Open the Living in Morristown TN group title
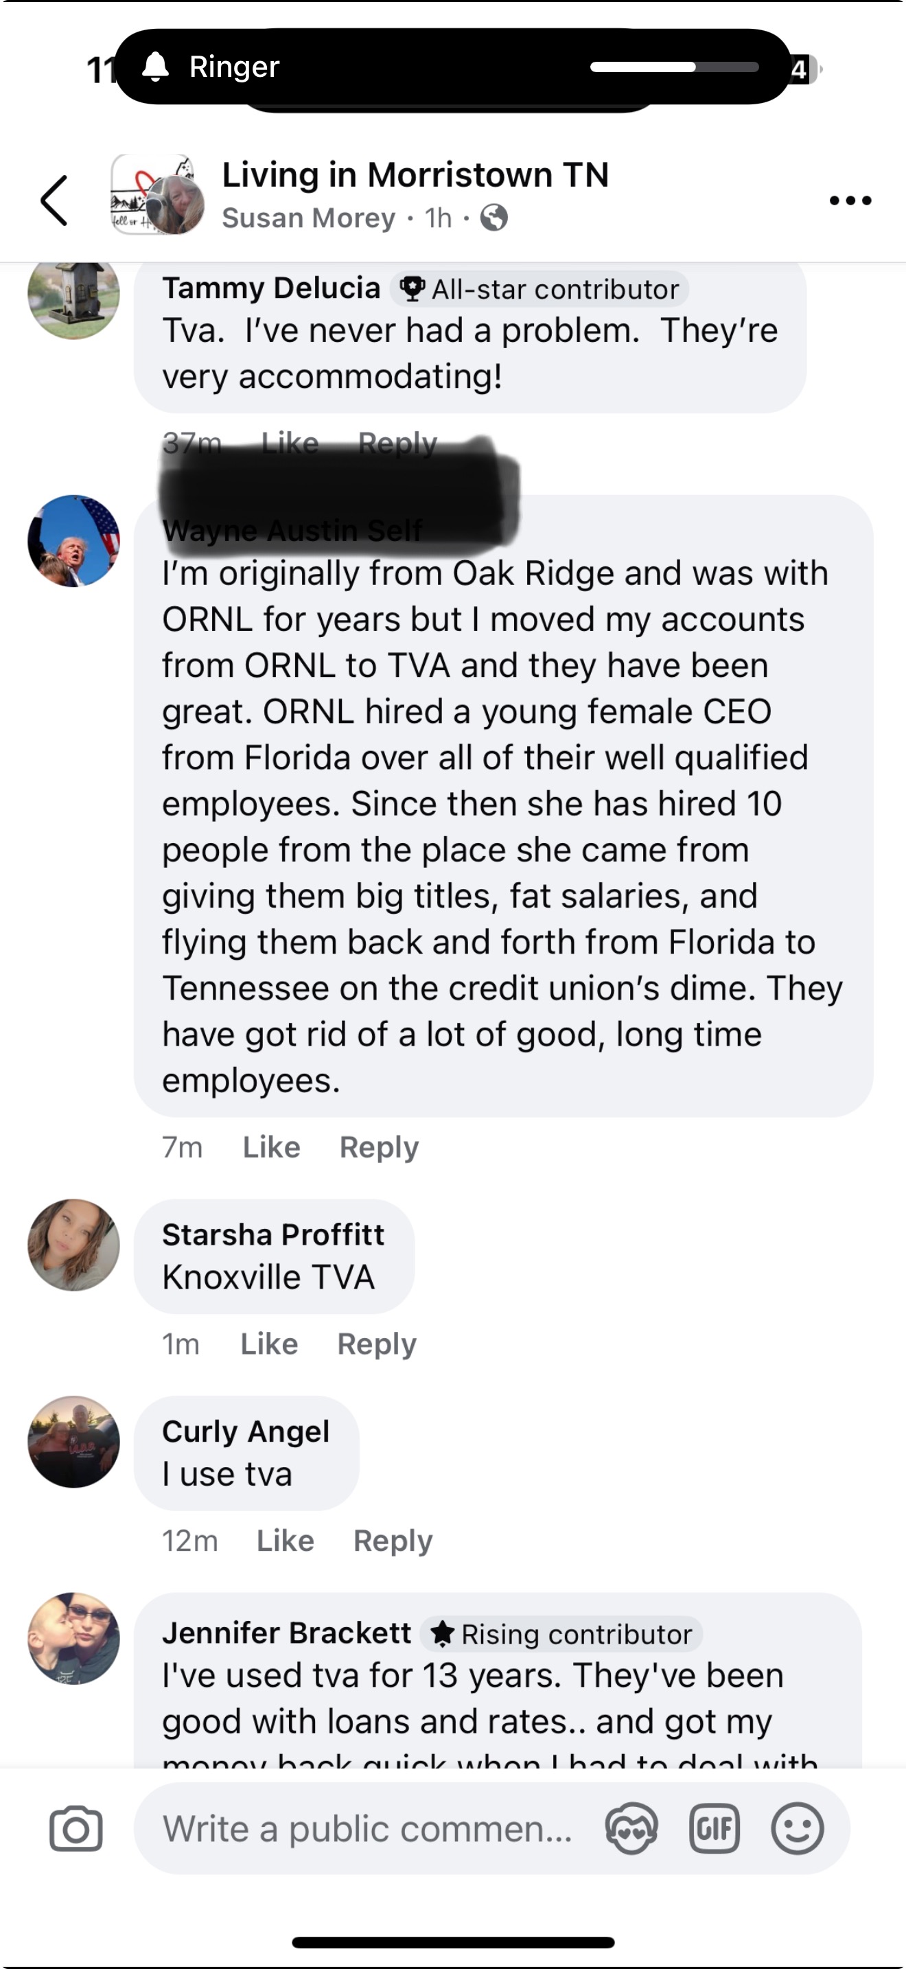The height and width of the screenshot is (1969, 906). pyautogui.click(x=415, y=174)
